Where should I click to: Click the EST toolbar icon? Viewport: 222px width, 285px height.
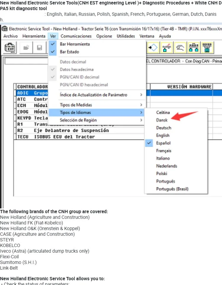(11, 47)
